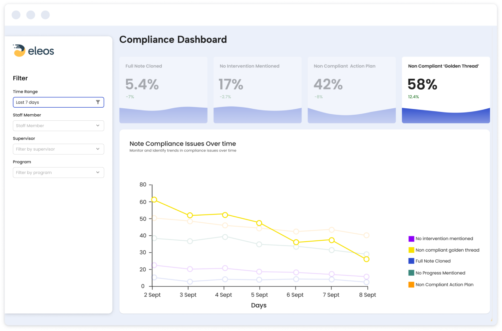Click the eleos logo icon
502x331 pixels.
coord(19,50)
